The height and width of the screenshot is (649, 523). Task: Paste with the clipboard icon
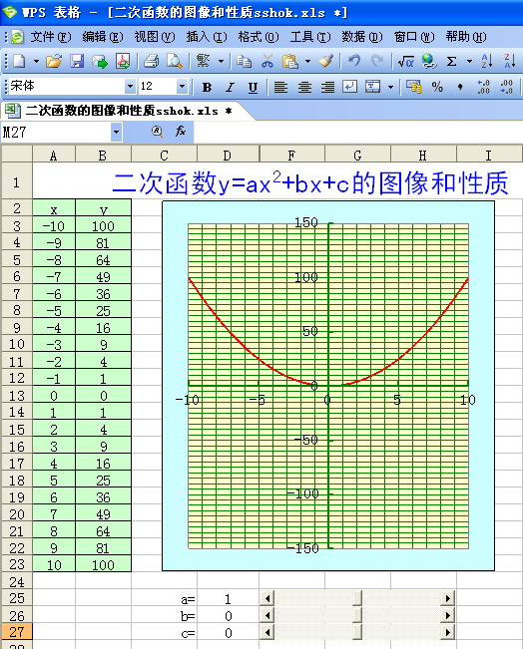tap(290, 61)
